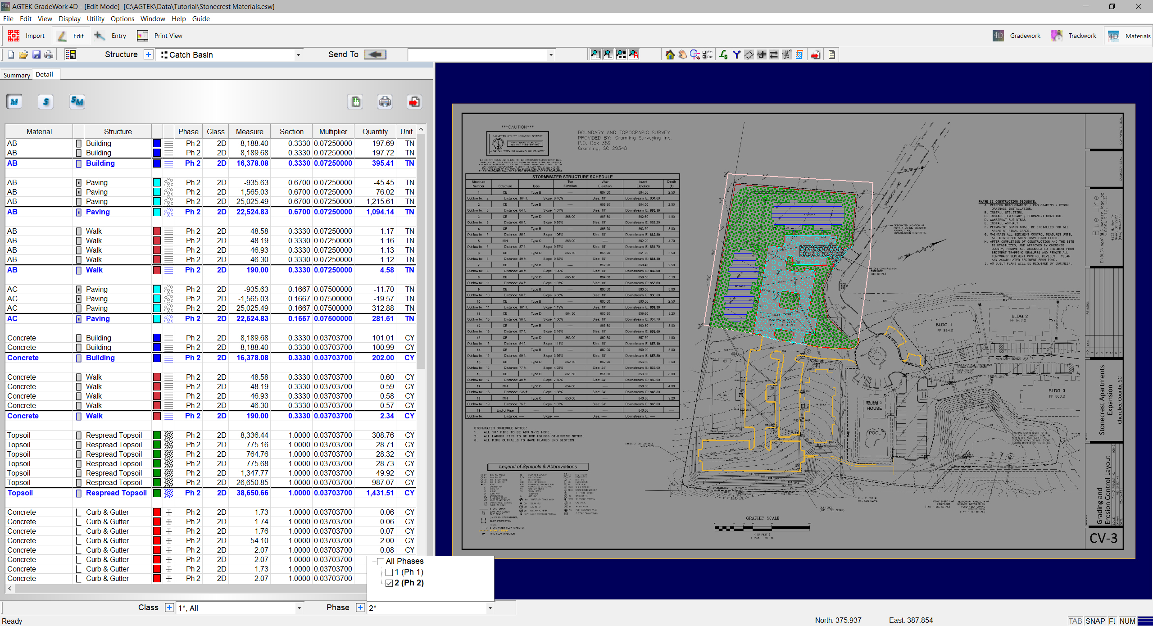Viewport: 1153px width, 626px height.
Task: Click the blue Y branch tool icon
Action: pos(736,55)
